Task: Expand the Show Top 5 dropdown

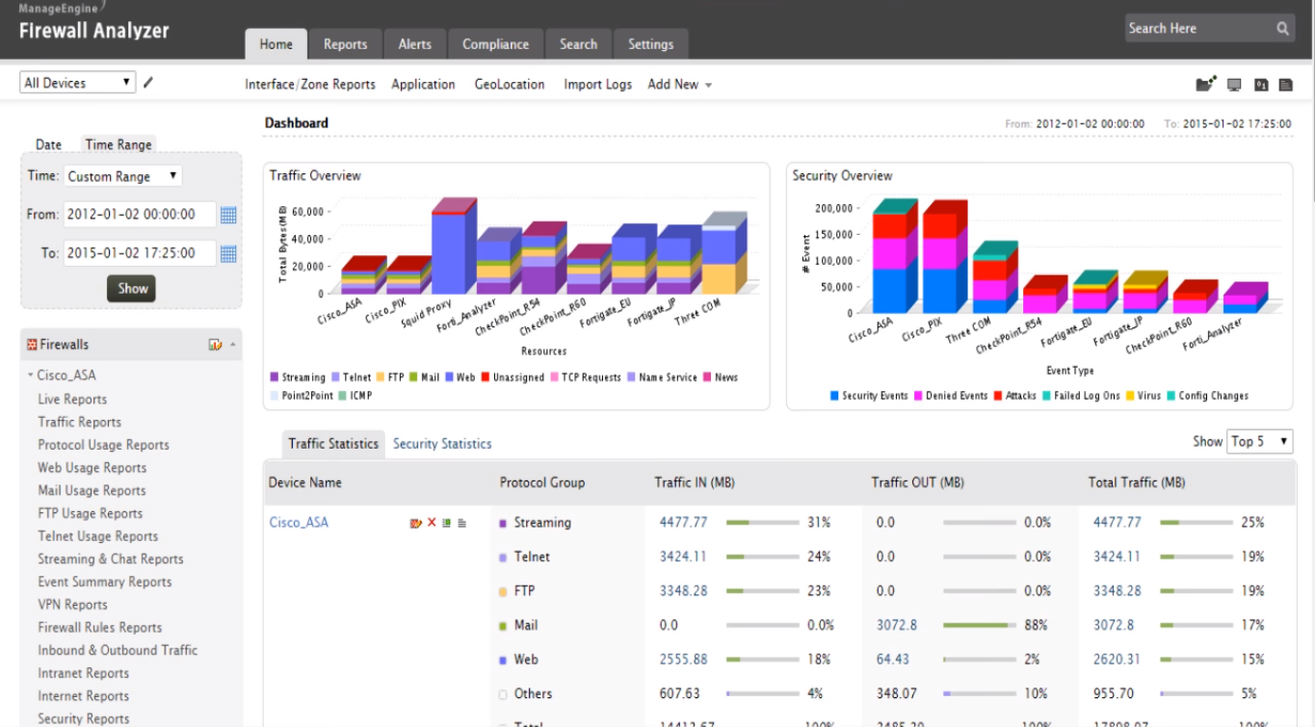Action: pyautogui.click(x=1259, y=441)
